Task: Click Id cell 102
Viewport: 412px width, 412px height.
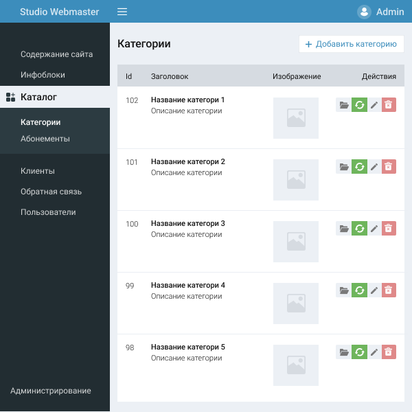Action: [132, 100]
